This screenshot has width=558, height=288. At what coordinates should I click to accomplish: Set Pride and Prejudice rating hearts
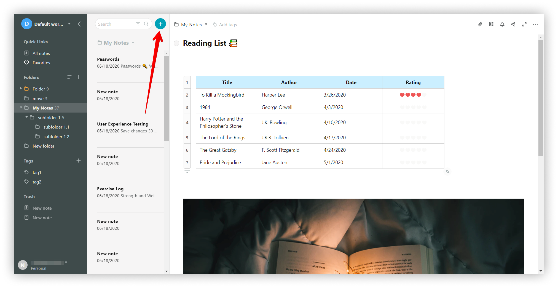point(413,162)
